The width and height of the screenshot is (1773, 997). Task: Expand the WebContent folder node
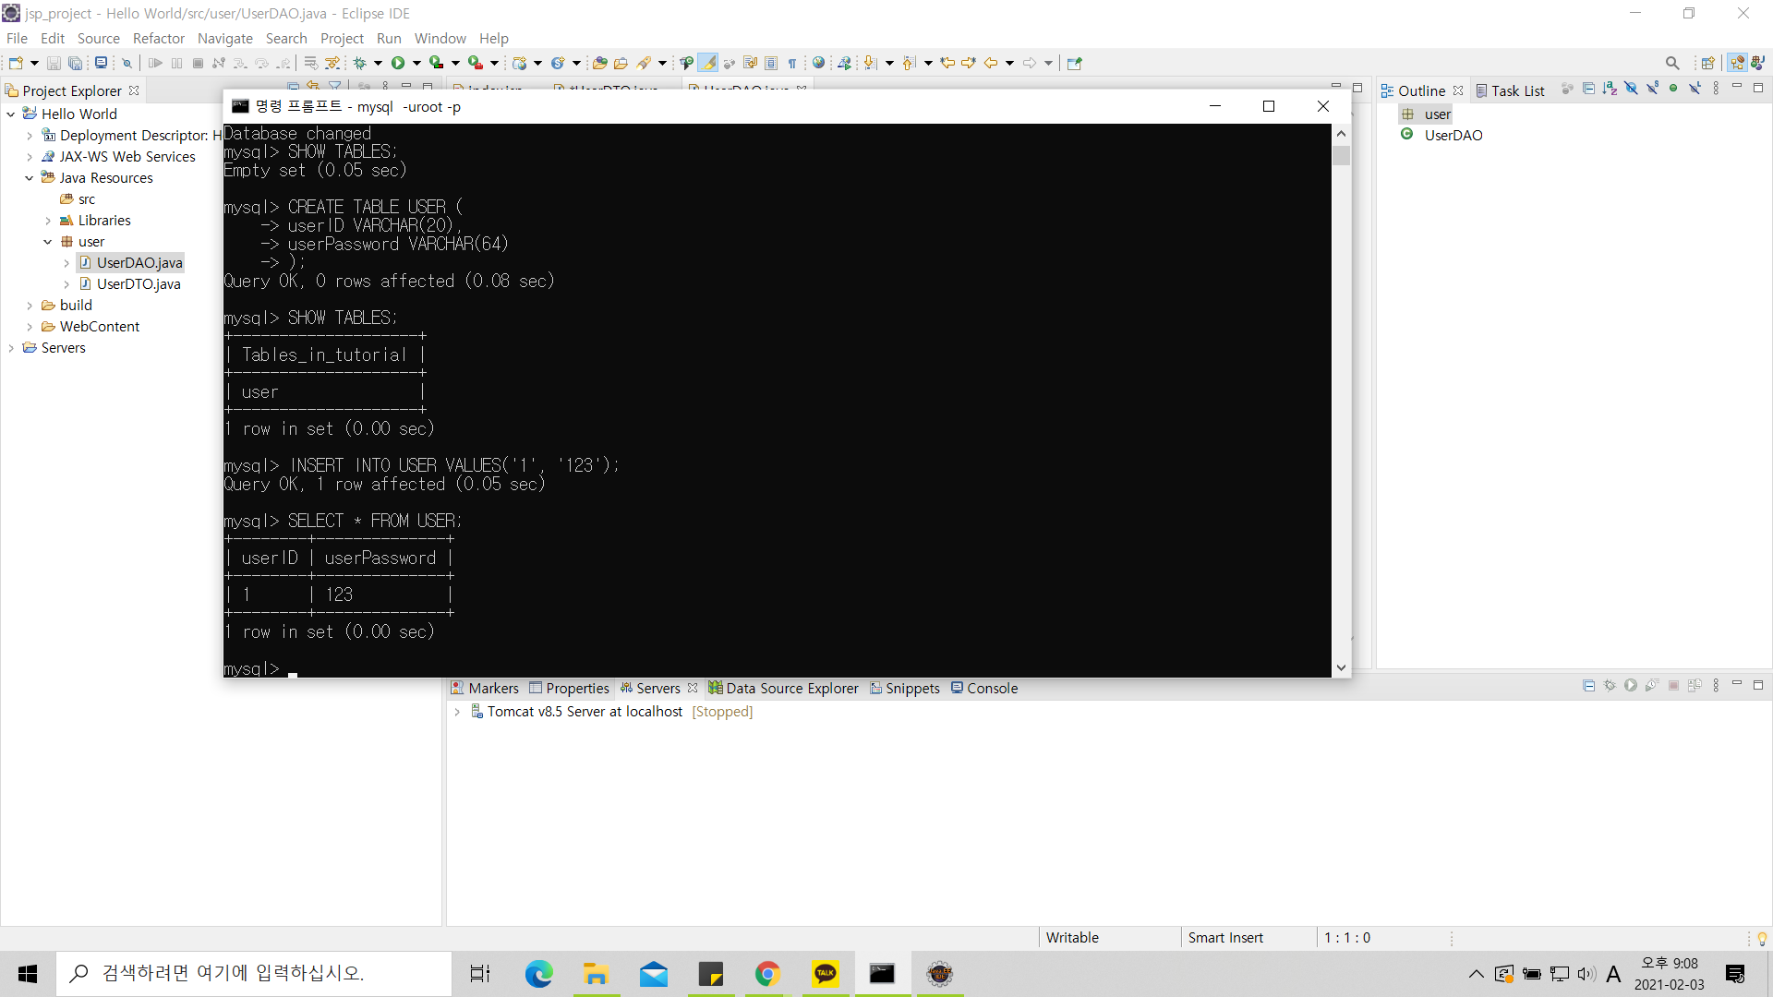point(30,327)
